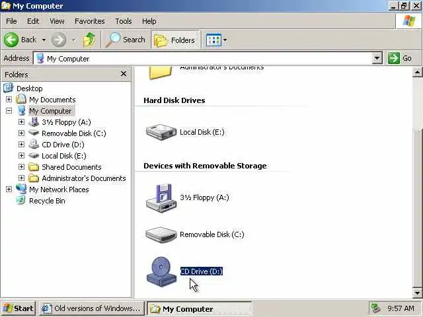This screenshot has height=317, width=423.
Task: Select 3½ Floppy (A:) icon in main pane
Action: [161, 198]
